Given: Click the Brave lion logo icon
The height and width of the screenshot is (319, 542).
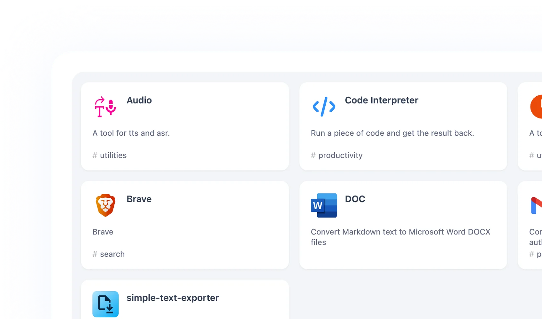Looking at the screenshot, I should point(105,205).
